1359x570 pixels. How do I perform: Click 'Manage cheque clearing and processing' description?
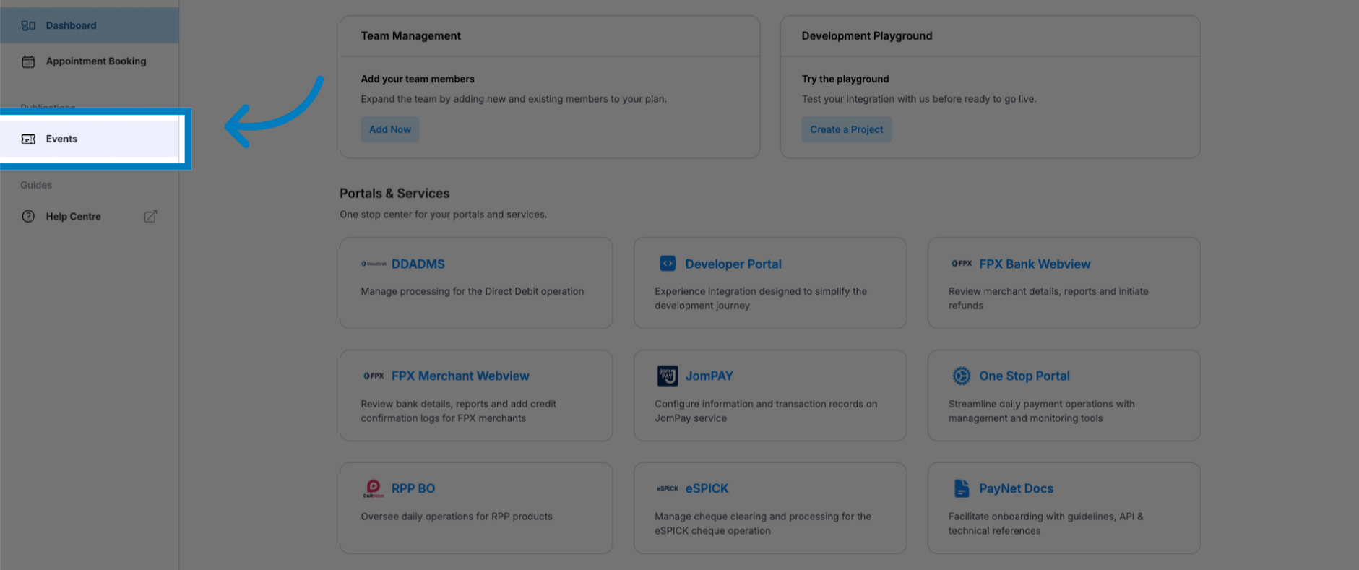coord(763,524)
